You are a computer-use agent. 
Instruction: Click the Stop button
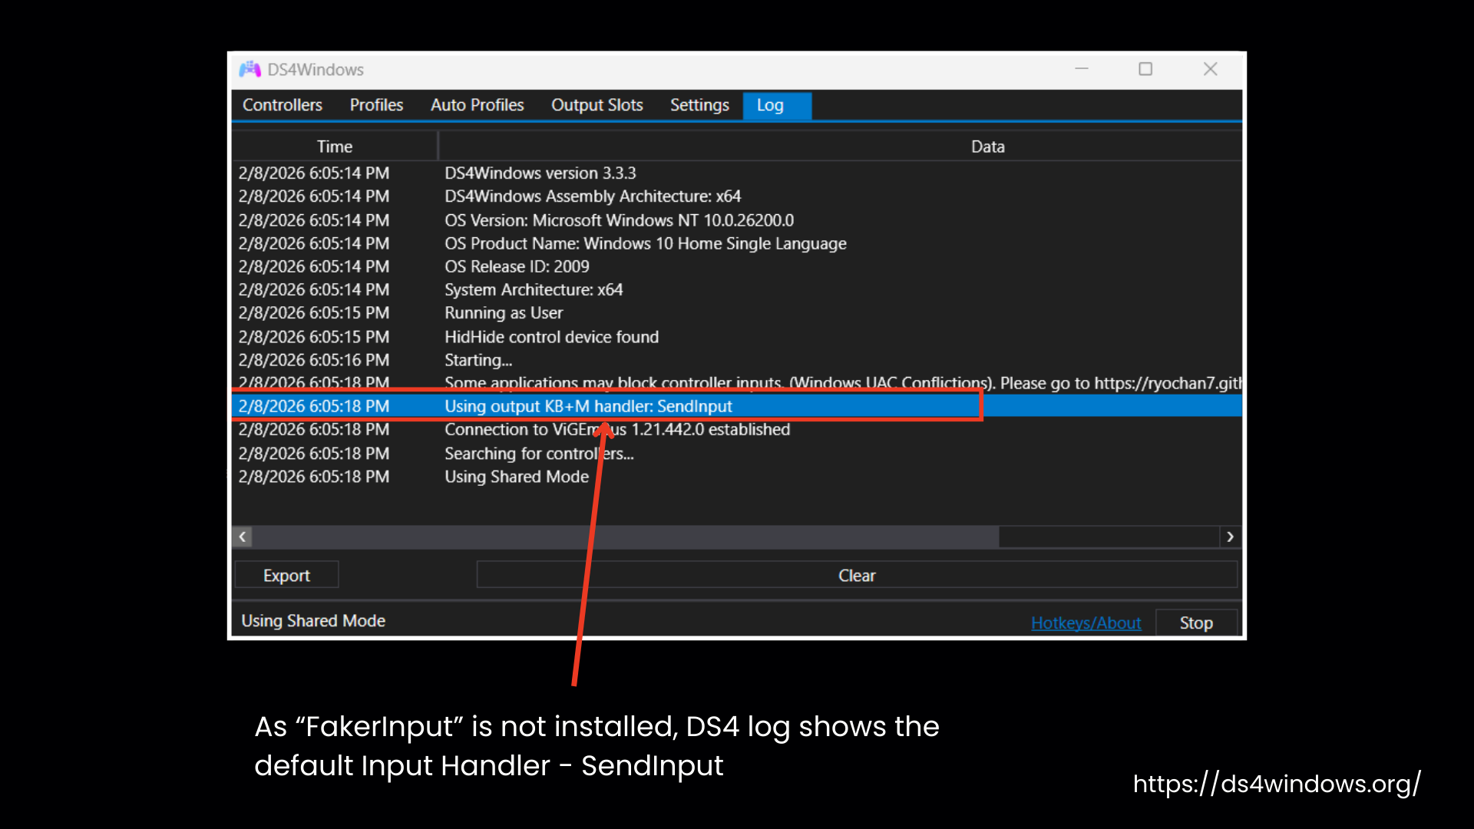[x=1196, y=623]
